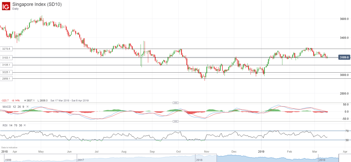Click the L 2936.0 low value
The width and height of the screenshot is (351, 162).
tap(42, 101)
